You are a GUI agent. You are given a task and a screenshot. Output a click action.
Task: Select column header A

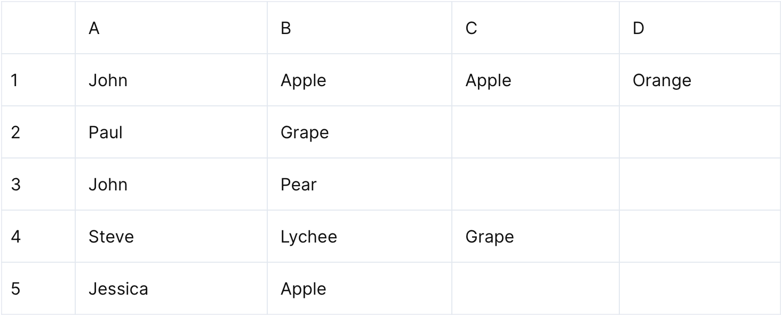coord(171,28)
